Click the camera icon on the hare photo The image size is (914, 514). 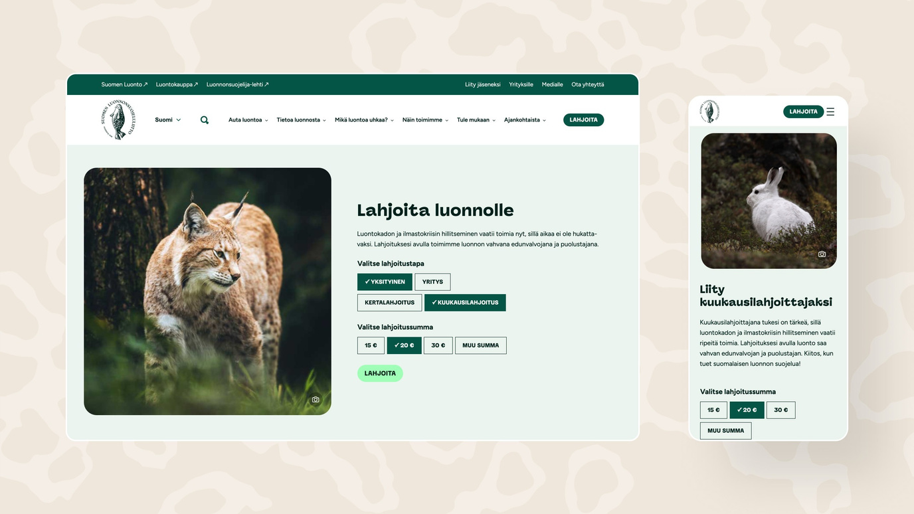(822, 254)
